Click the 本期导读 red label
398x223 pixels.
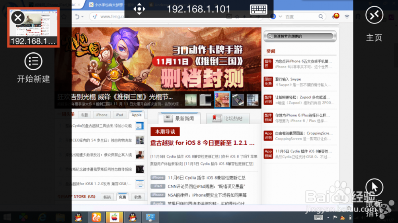[165, 132]
